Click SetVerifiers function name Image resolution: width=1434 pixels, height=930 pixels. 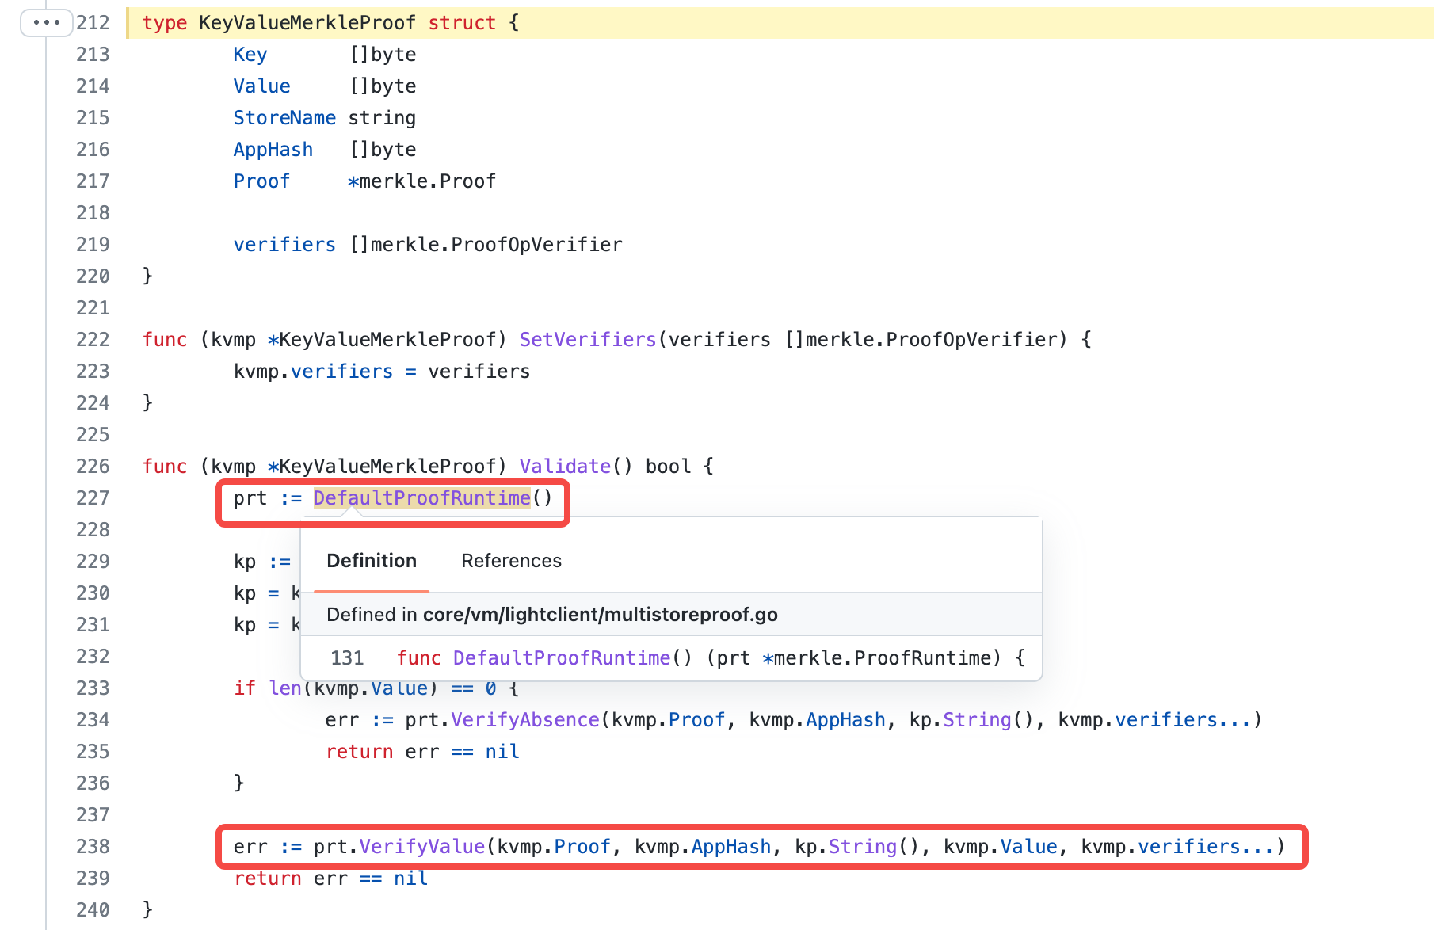pyautogui.click(x=587, y=340)
